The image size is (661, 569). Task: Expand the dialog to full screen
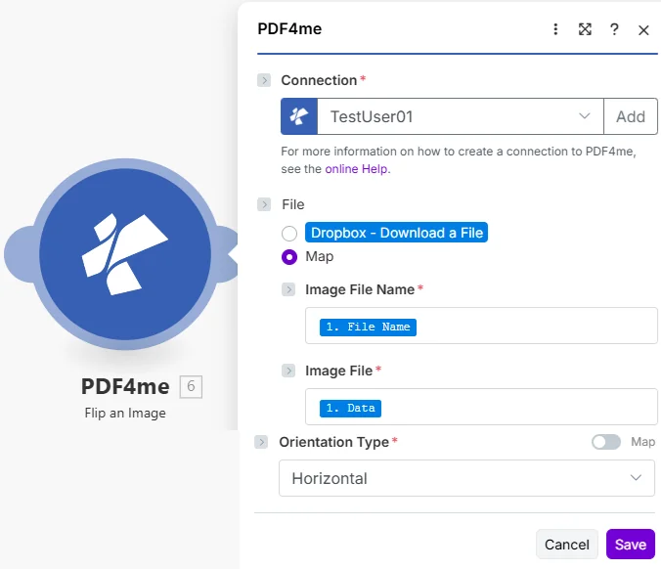[585, 29]
